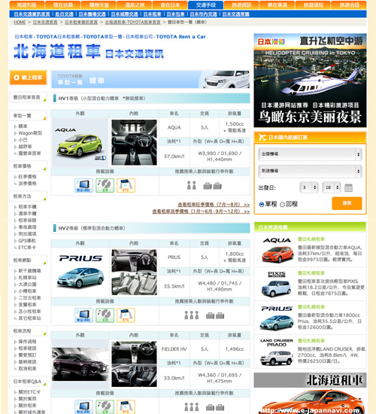Open GPS導航 sidebar link

tap(27, 241)
